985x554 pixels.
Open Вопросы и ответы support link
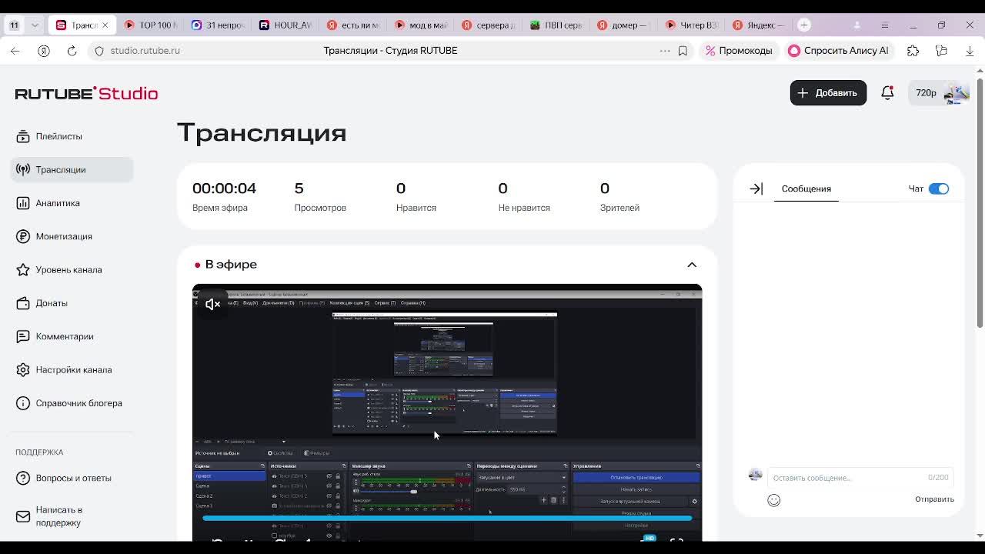coord(64,478)
